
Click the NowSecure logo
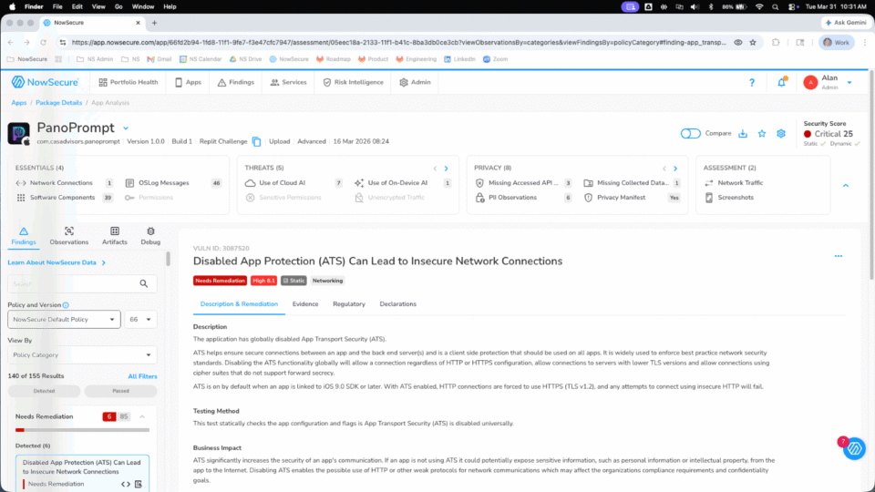[45, 82]
